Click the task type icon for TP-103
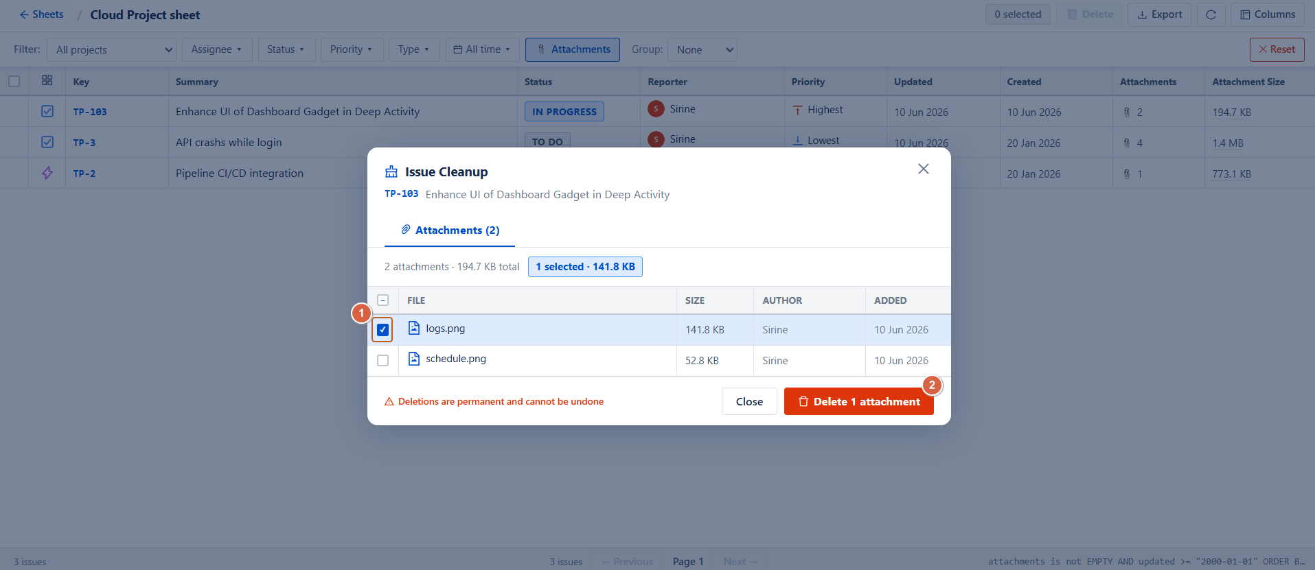The height and width of the screenshot is (570, 1315). [x=47, y=111]
